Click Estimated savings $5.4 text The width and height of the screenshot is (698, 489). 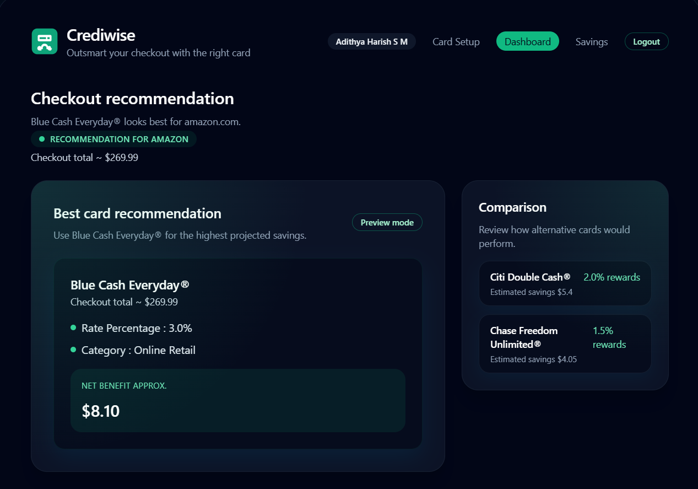531,292
